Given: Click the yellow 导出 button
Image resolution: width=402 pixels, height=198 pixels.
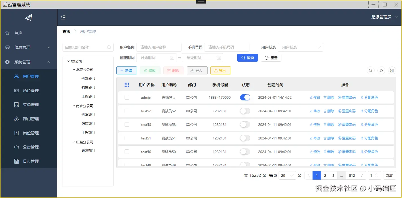Looking at the screenshot, I should 221,70.
